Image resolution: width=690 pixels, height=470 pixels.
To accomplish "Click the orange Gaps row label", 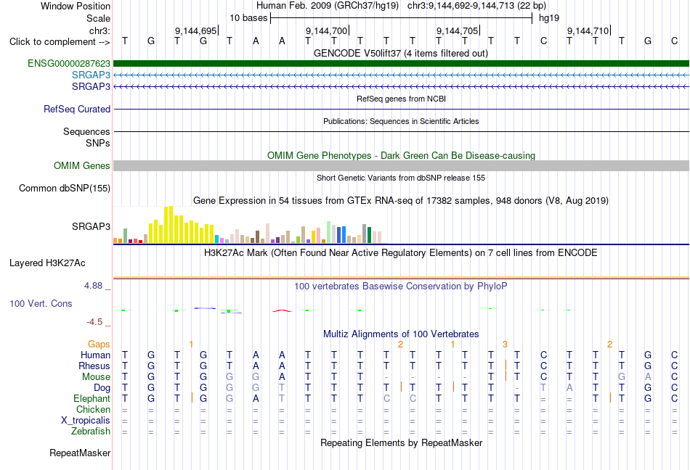I will pos(99,345).
